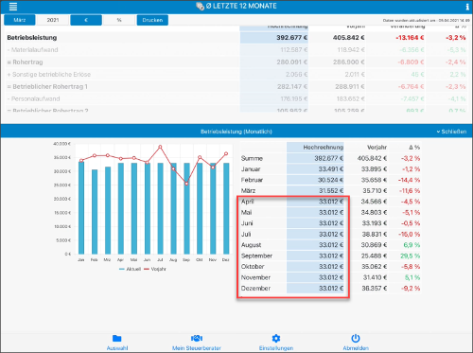Click the Januar row label

(251, 169)
